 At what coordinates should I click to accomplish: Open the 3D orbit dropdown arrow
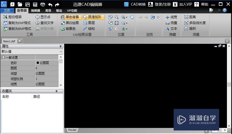coord(127,29)
